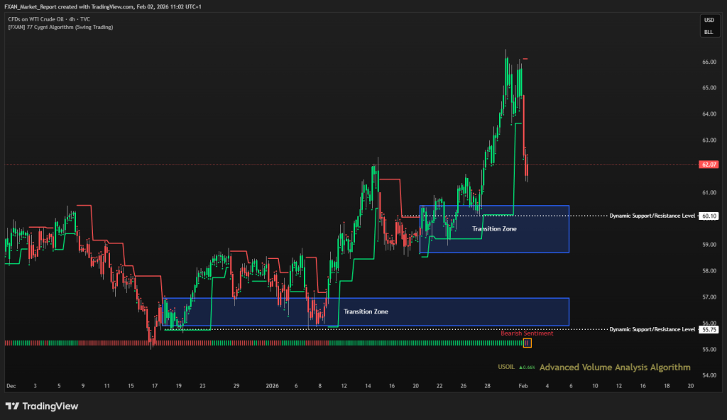Open the USD BLL currency unit box

709,26
